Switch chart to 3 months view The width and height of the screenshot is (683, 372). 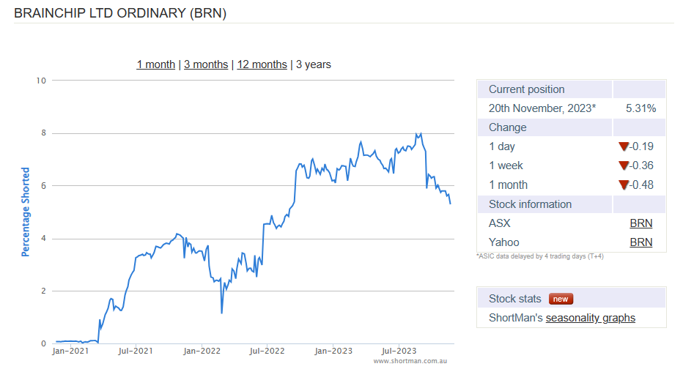point(206,64)
